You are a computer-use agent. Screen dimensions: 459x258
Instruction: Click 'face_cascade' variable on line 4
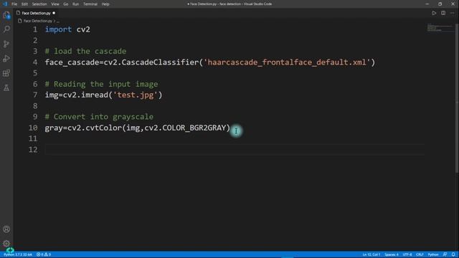72,62
